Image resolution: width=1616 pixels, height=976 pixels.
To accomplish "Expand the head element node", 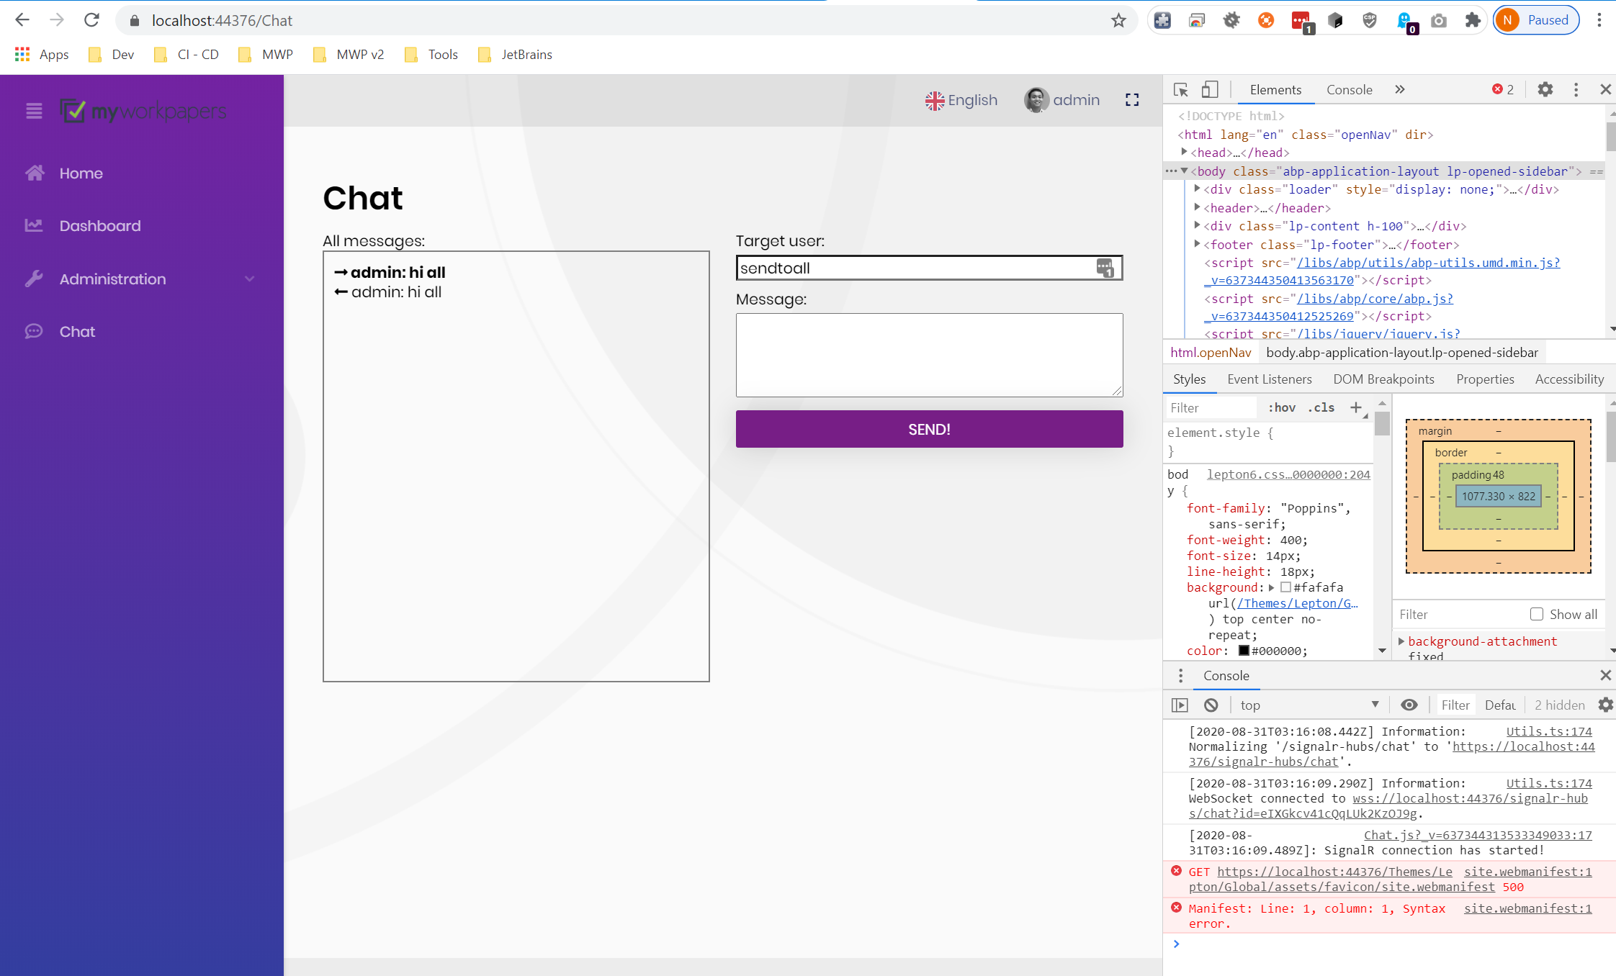I will click(1184, 153).
